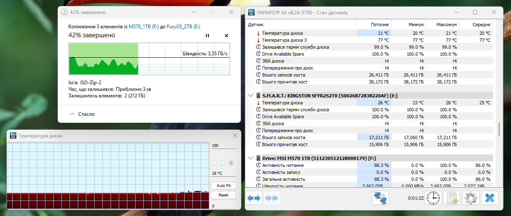Pause the file copy operation

[x=207, y=36]
